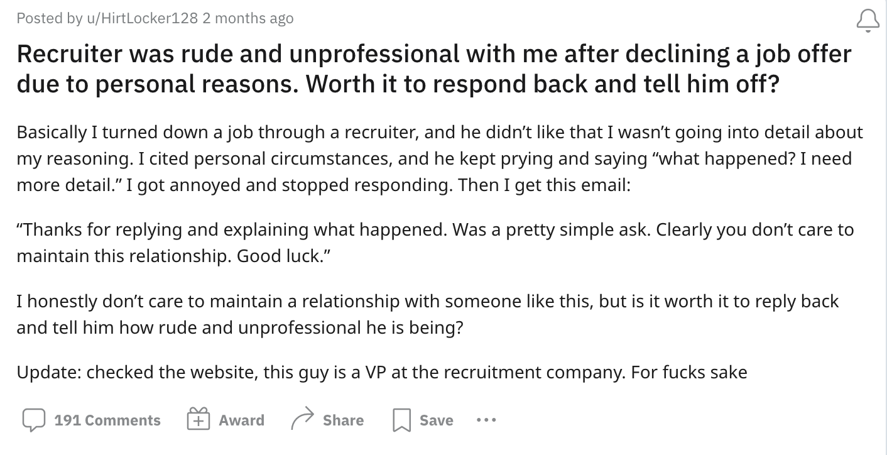This screenshot has height=455, width=887.
Task: Choose the Share label
Action: pos(343,420)
